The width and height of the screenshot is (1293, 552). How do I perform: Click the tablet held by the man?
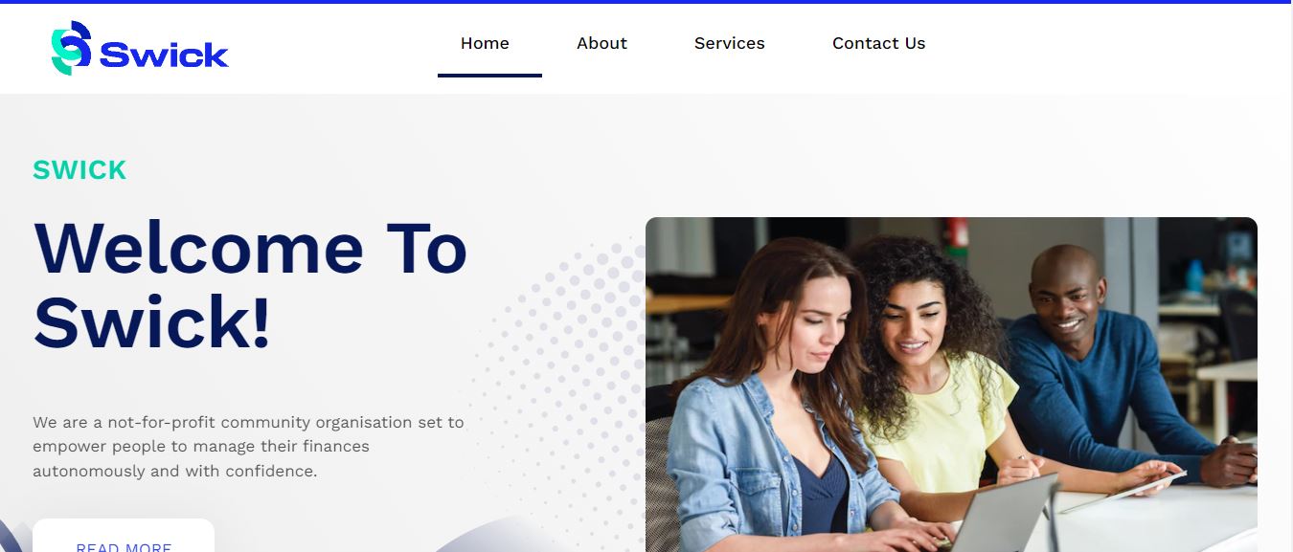1123,492
